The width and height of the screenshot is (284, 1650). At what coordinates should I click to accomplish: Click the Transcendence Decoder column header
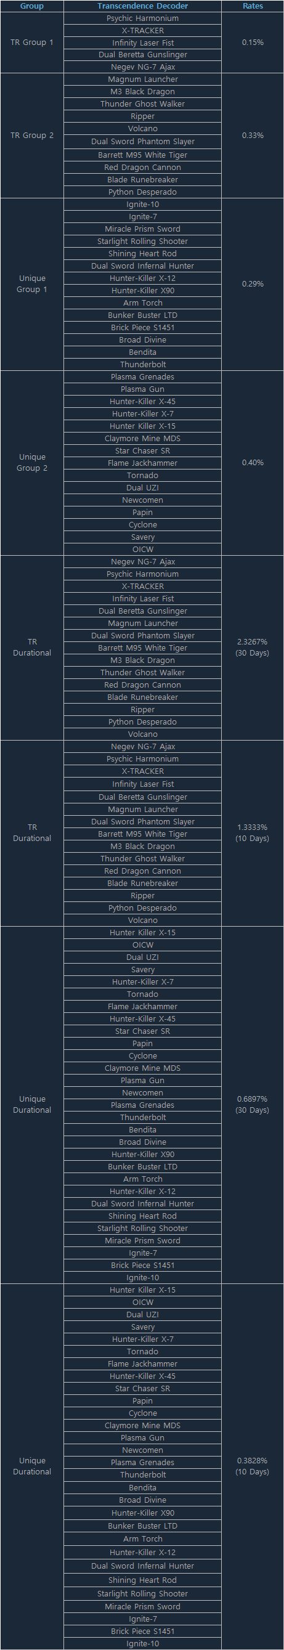(142, 6)
